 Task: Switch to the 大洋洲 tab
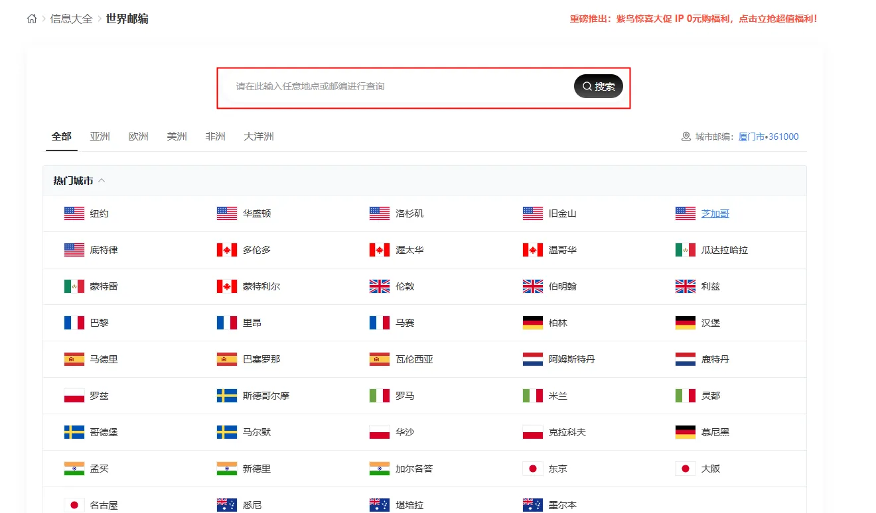[259, 137]
